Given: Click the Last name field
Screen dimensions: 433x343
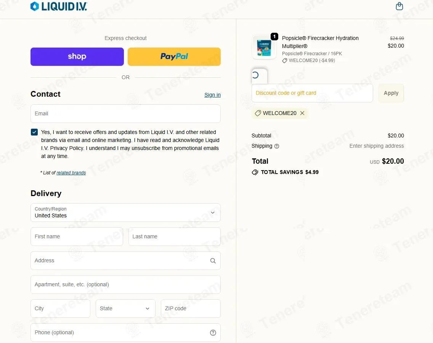Looking at the screenshot, I should 175,236.
